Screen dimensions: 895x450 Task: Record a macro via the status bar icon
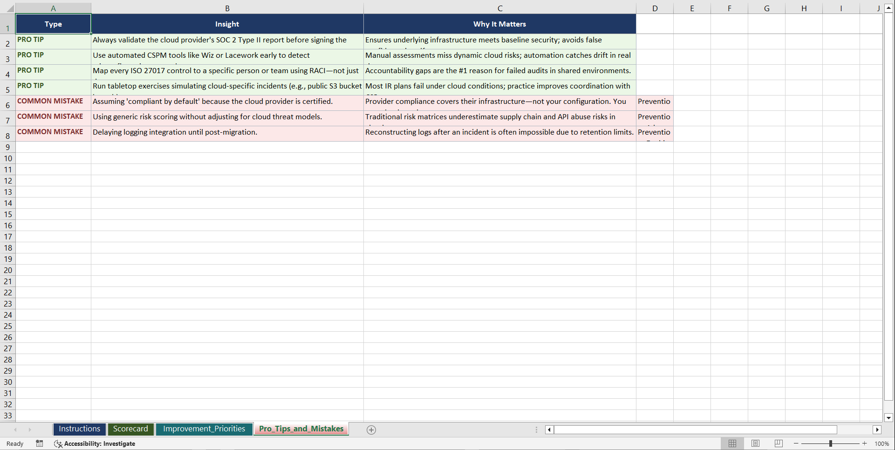point(40,443)
